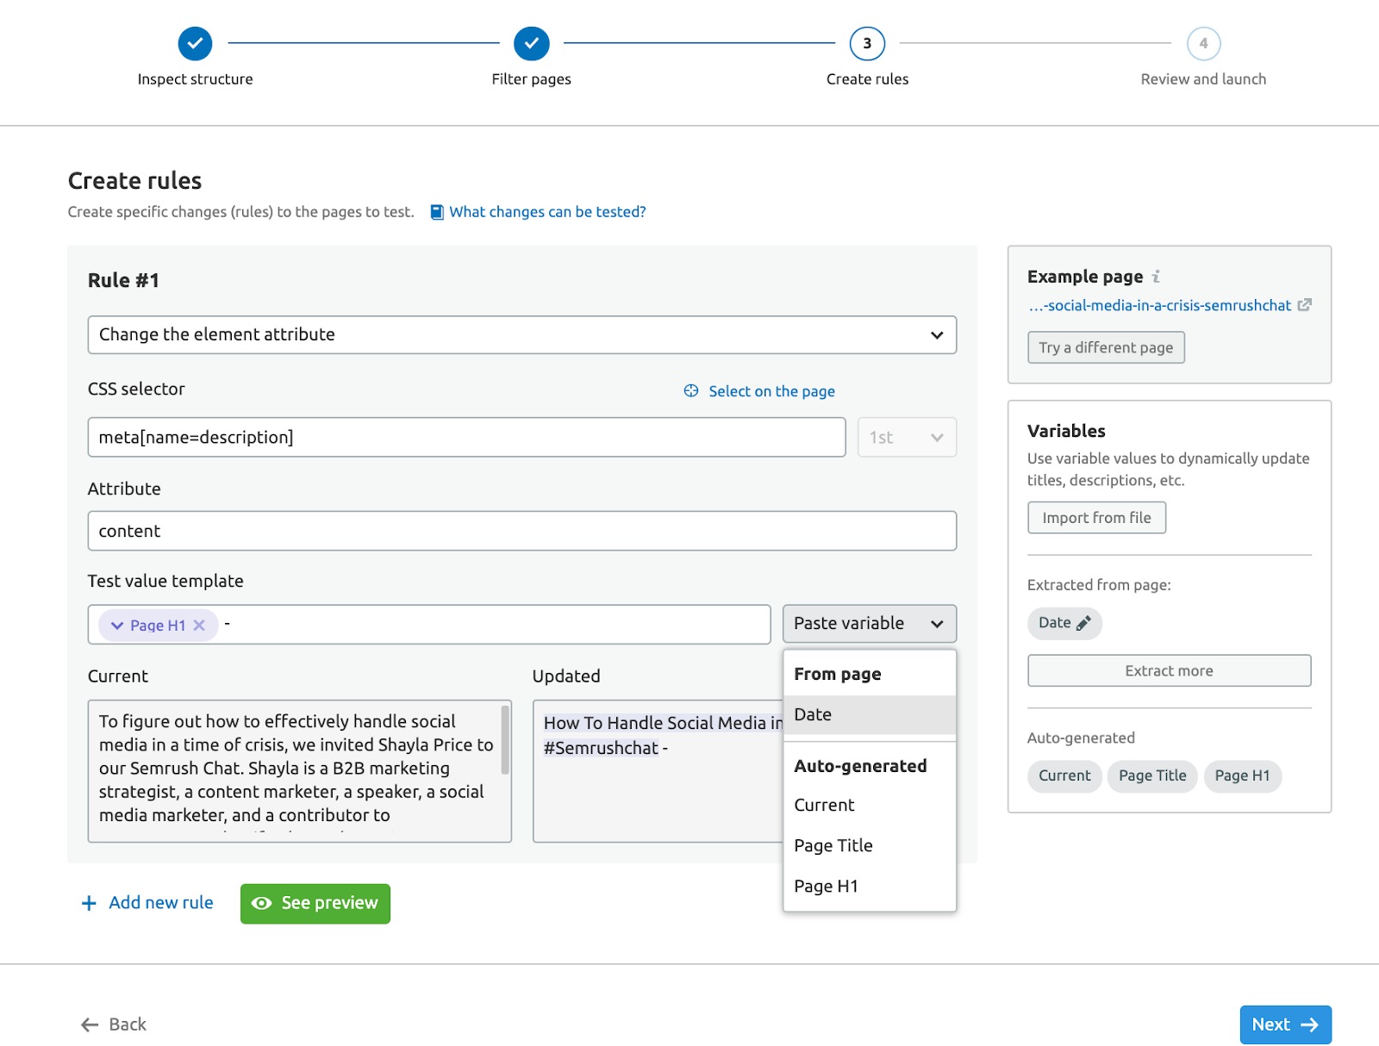
Task: Click the Filter pages completed step checkmark
Action: [531, 43]
